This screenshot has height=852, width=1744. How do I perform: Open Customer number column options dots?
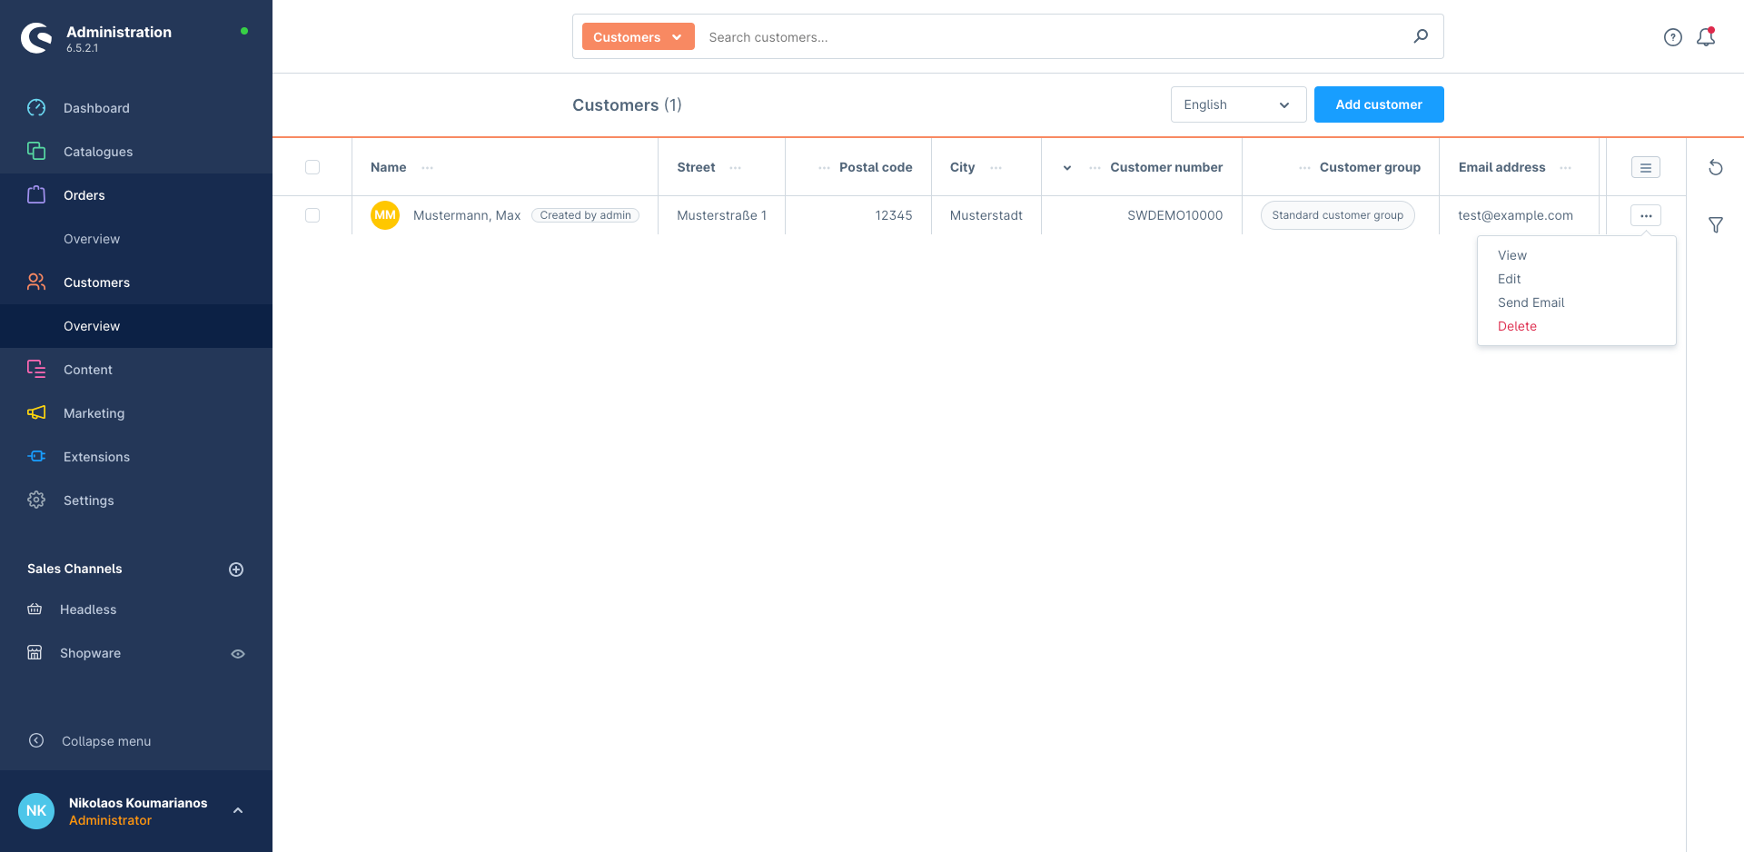tap(1095, 168)
